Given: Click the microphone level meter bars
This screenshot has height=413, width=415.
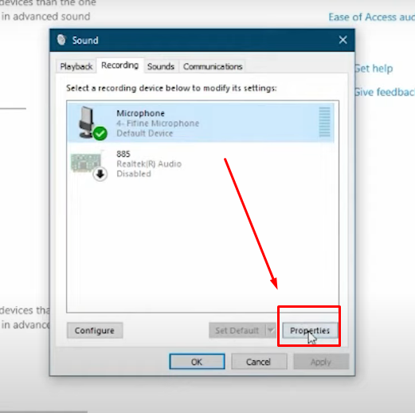Looking at the screenshot, I should coord(324,122).
